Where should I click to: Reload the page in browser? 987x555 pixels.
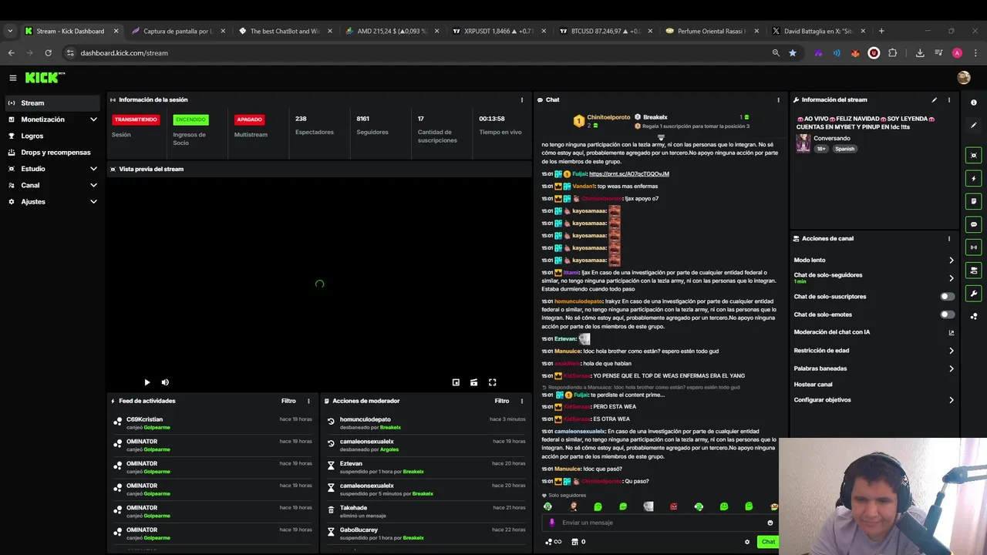[x=48, y=53]
